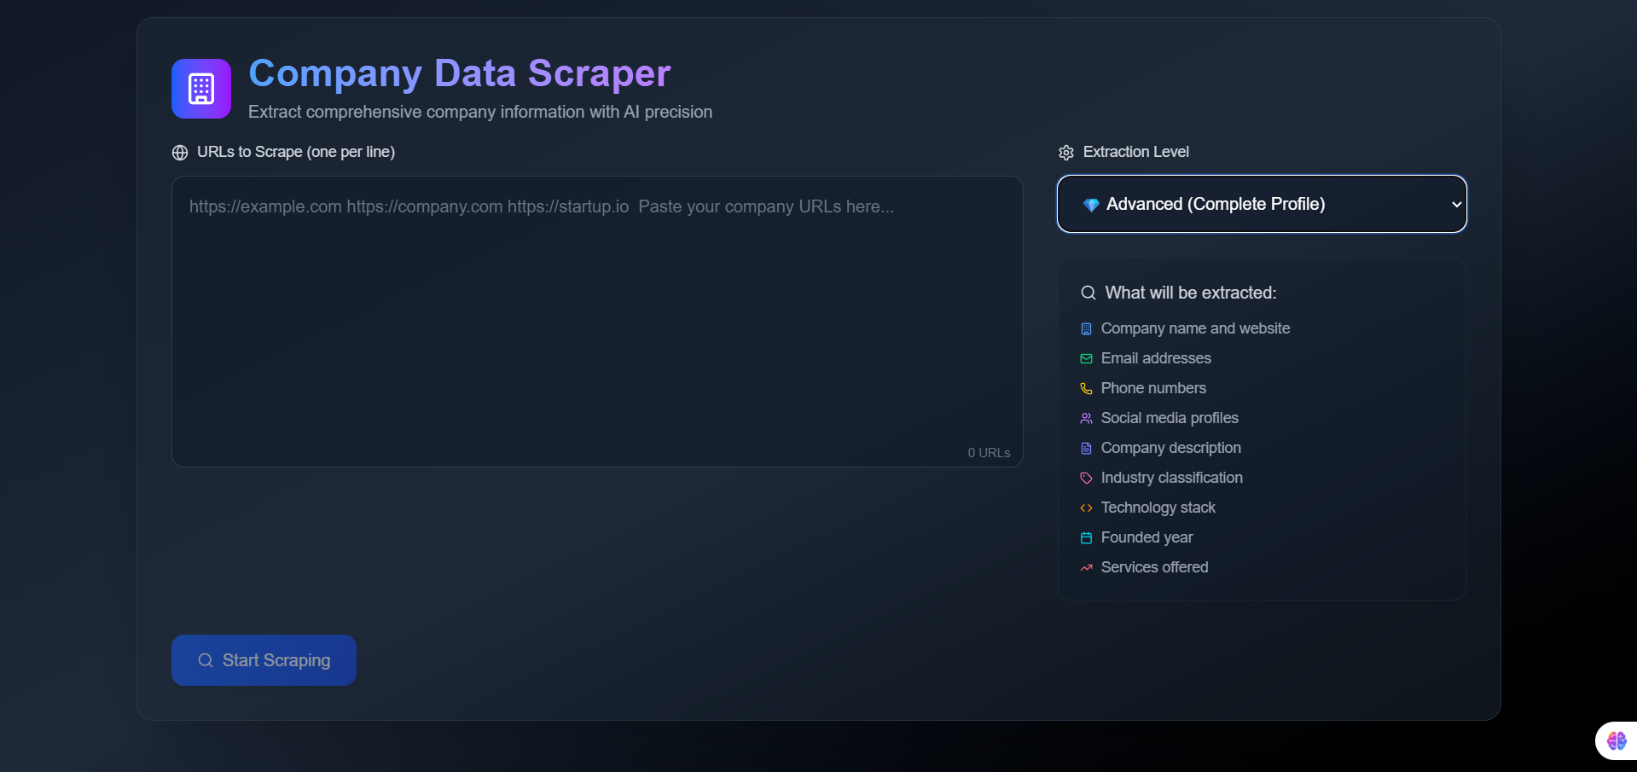Click the floating brain icon in bottom corner

click(1615, 740)
